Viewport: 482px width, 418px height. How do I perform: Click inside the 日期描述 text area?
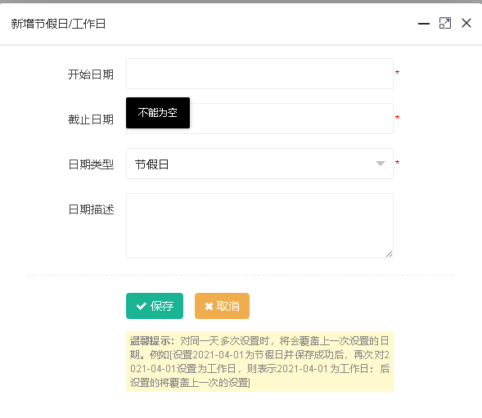(x=259, y=226)
